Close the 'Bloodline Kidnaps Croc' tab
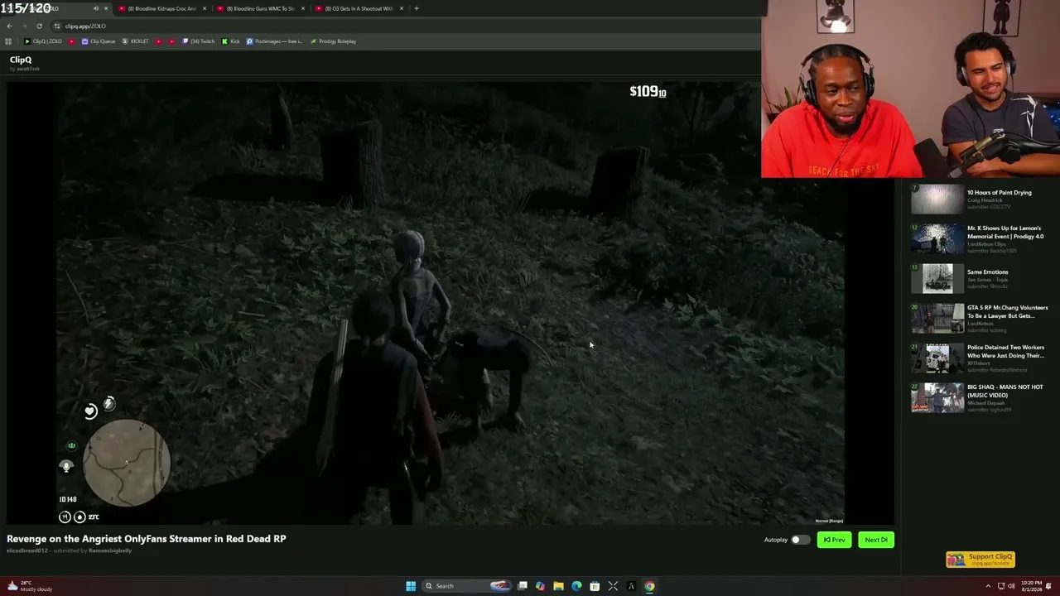Viewport: 1060px width, 596px height. (x=205, y=8)
